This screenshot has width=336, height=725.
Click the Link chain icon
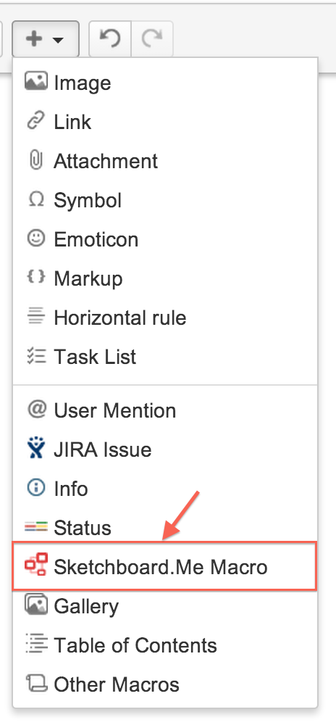tap(36, 121)
